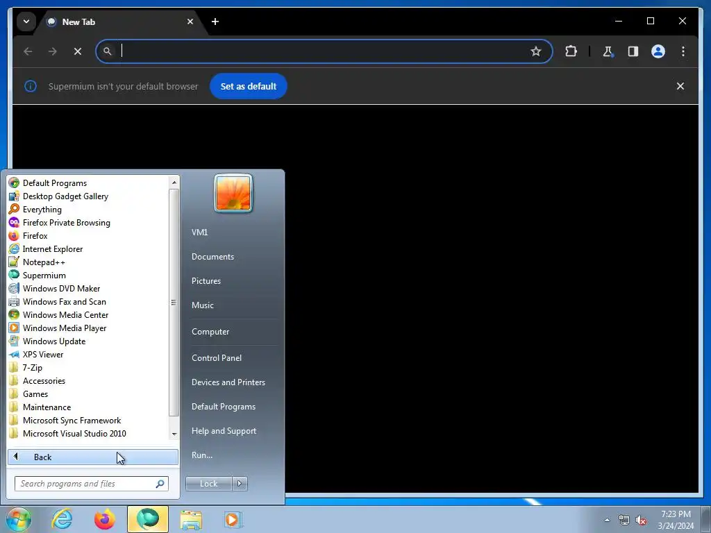Open Default Programs in right pane

[x=224, y=407]
